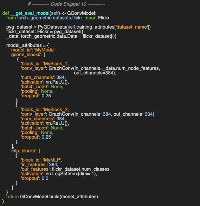Click dropout 0.0 value in MyMLP
Viewport: 200px width, 206px height.
(x=45, y=178)
